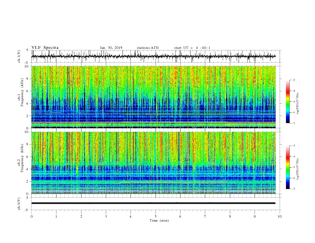The image size is (315, 243).
Task: Click the "-3" tick on ch.1 color bar
Action: (x=293, y=80)
